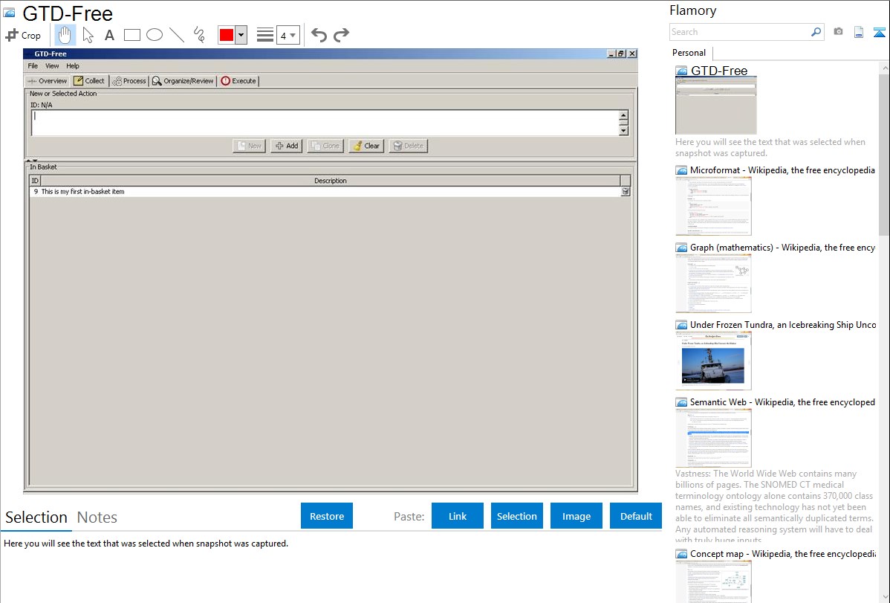
Task: Collapse the split pane divider arrows
Action: click(31, 161)
